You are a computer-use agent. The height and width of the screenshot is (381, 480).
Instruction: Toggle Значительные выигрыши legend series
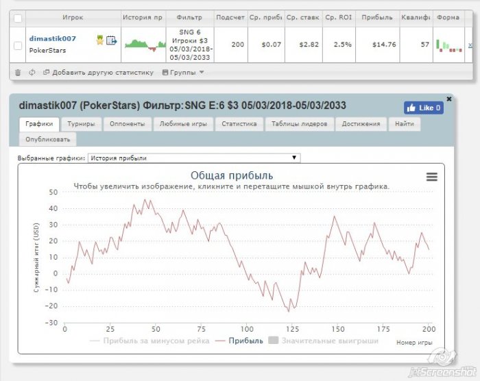[323, 341]
